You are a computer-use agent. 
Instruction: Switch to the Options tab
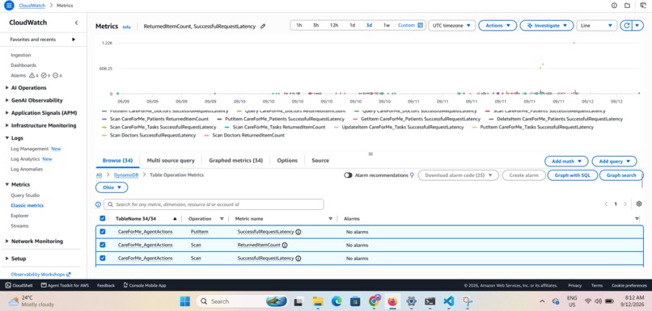(x=287, y=160)
